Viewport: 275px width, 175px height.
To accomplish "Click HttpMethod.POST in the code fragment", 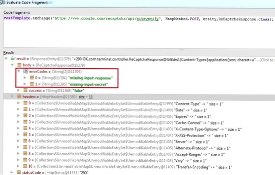I will coord(182,19).
